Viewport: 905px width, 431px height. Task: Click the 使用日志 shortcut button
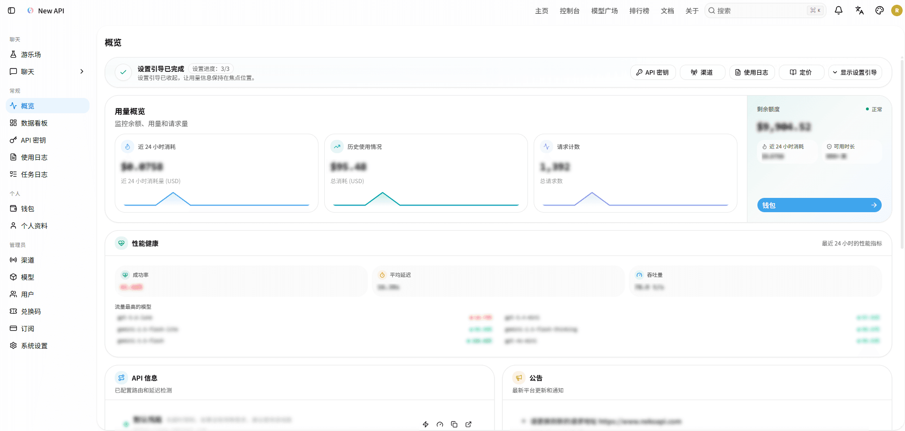pos(752,72)
